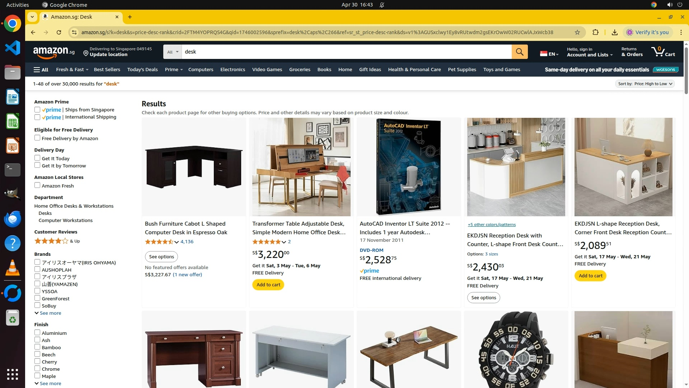Open the Chrome downloads icon
This screenshot has height=388, width=689.
click(614, 32)
